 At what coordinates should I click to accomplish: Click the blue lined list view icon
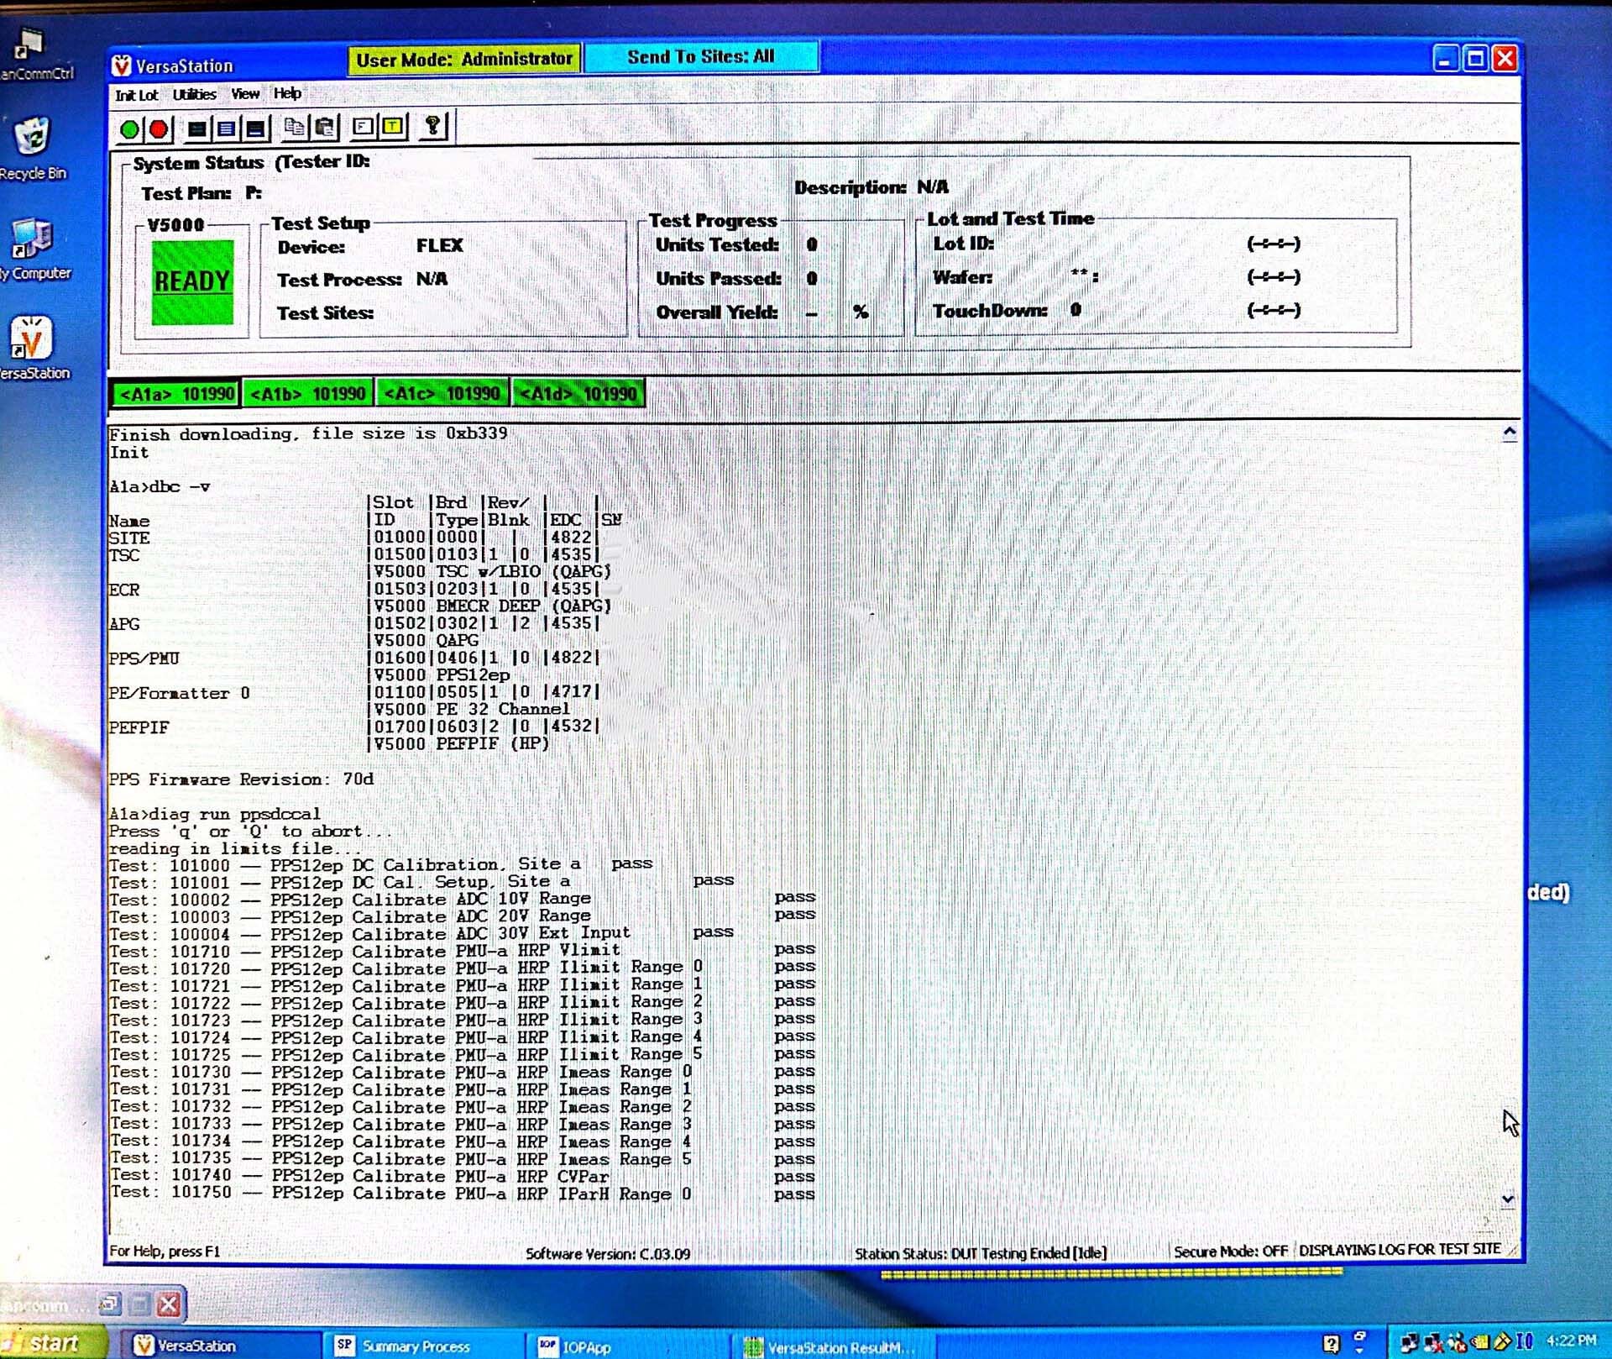(226, 129)
